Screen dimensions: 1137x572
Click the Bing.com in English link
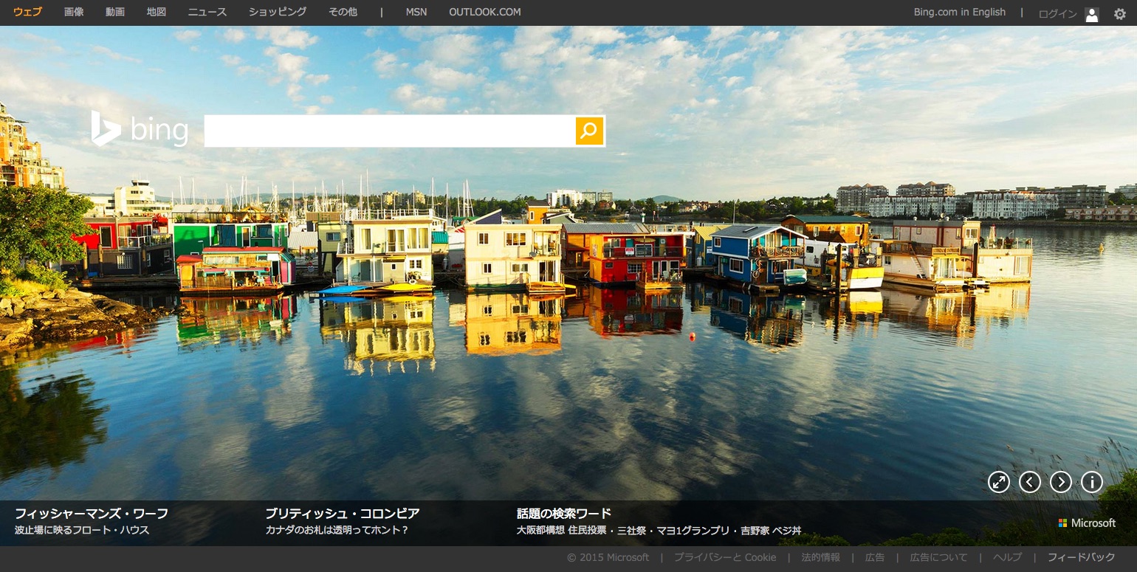tap(959, 12)
